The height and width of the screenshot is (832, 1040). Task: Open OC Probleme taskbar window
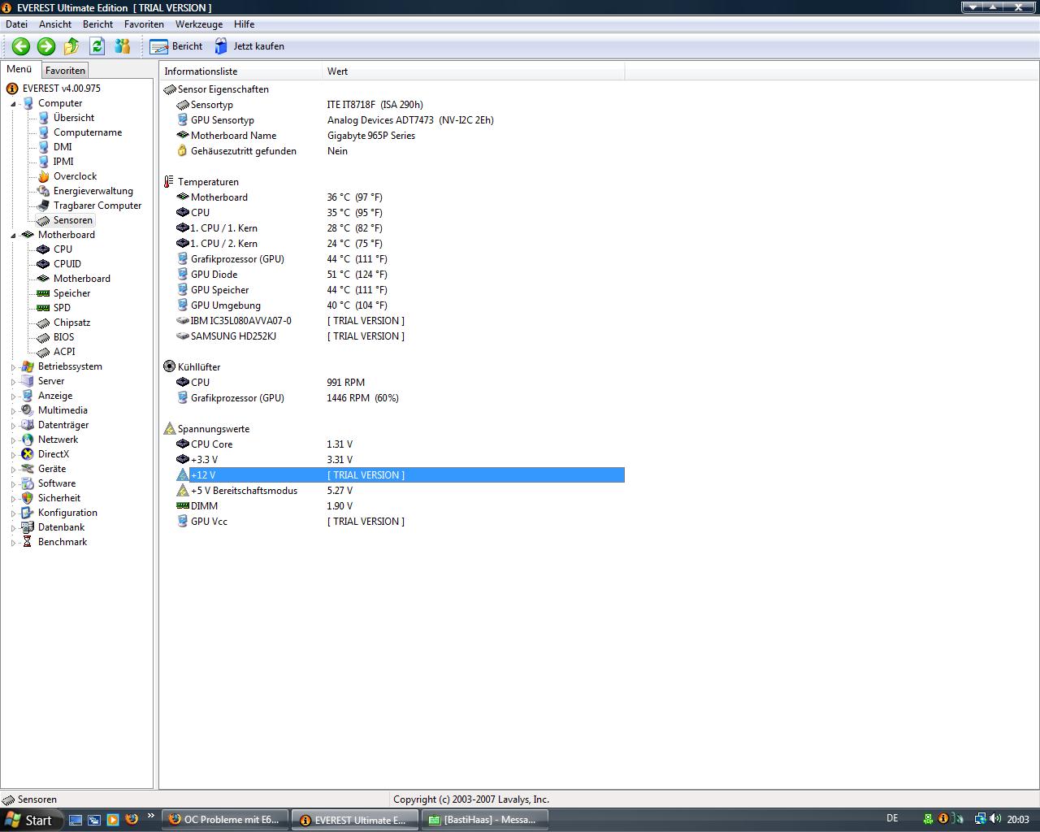click(225, 820)
